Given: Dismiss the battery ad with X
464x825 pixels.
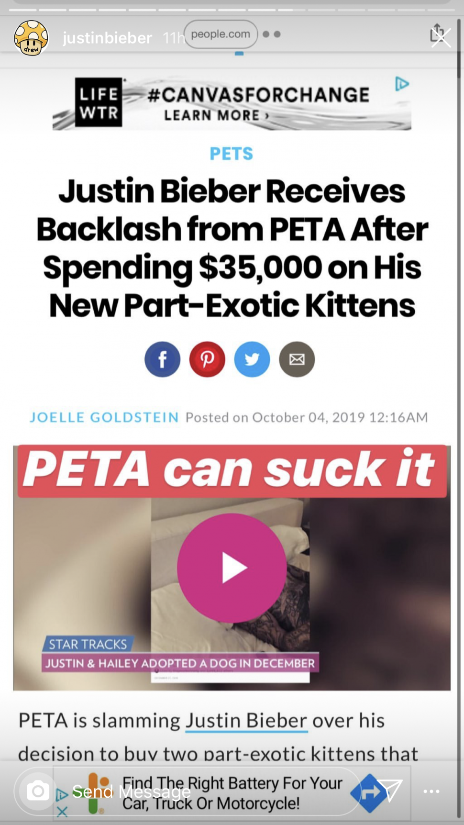Looking at the screenshot, I should 62,812.
